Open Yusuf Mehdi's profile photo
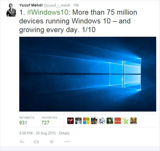Screen dimensions: 160x151 coord(11,10)
